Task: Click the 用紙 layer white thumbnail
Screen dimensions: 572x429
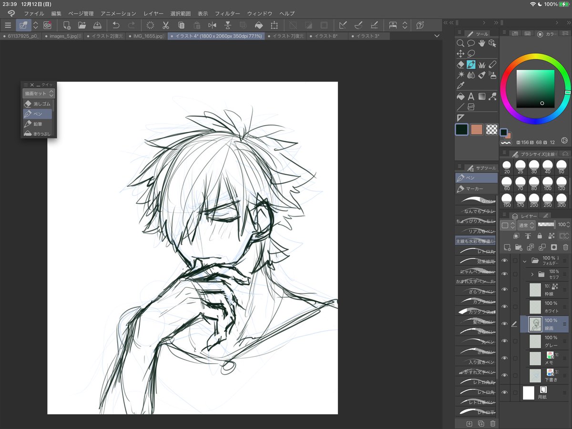Action: (x=529, y=393)
